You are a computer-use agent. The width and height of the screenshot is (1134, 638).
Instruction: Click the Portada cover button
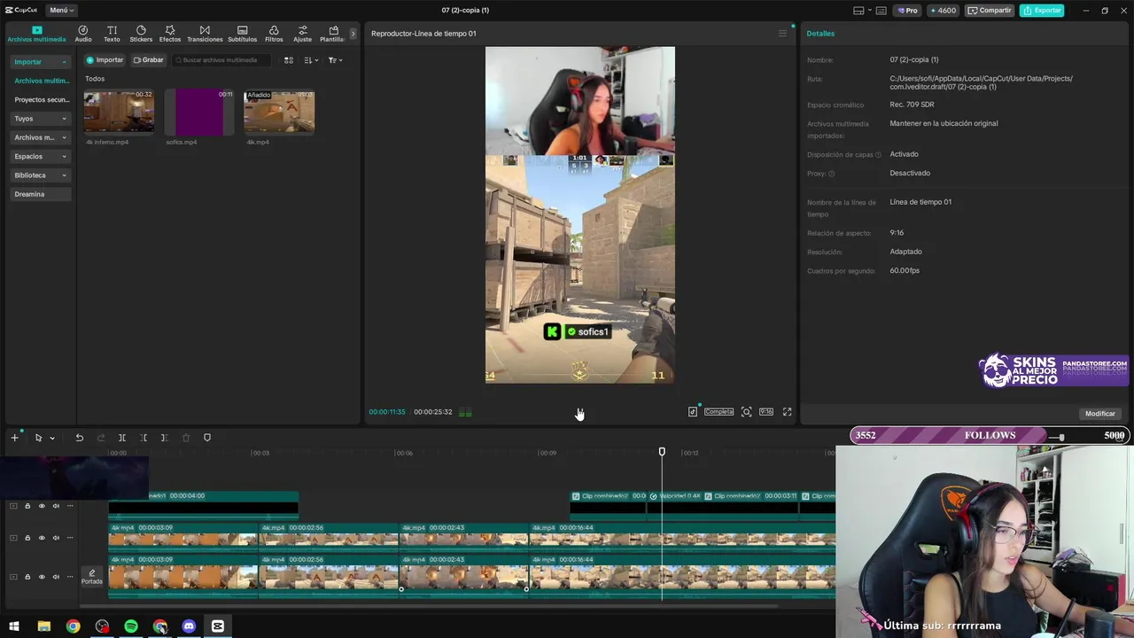(x=92, y=577)
